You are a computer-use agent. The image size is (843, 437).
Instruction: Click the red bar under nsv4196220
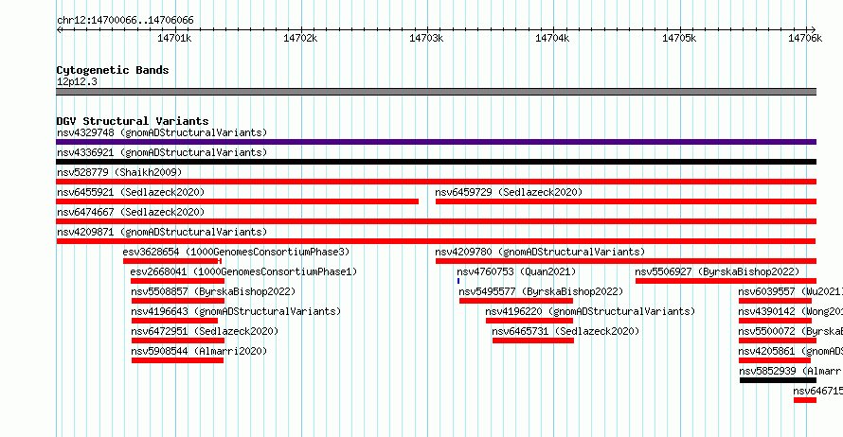(x=529, y=321)
